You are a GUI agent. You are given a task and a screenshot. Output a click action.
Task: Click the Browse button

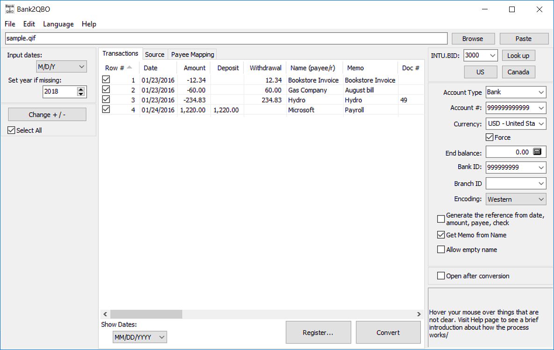pyautogui.click(x=473, y=38)
